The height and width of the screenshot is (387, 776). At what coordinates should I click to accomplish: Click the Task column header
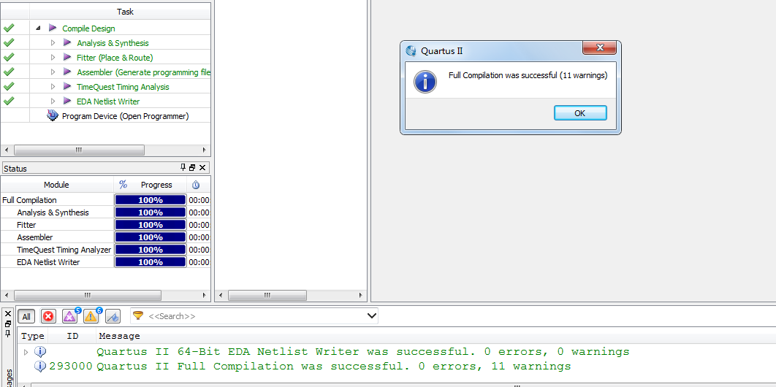click(x=125, y=12)
